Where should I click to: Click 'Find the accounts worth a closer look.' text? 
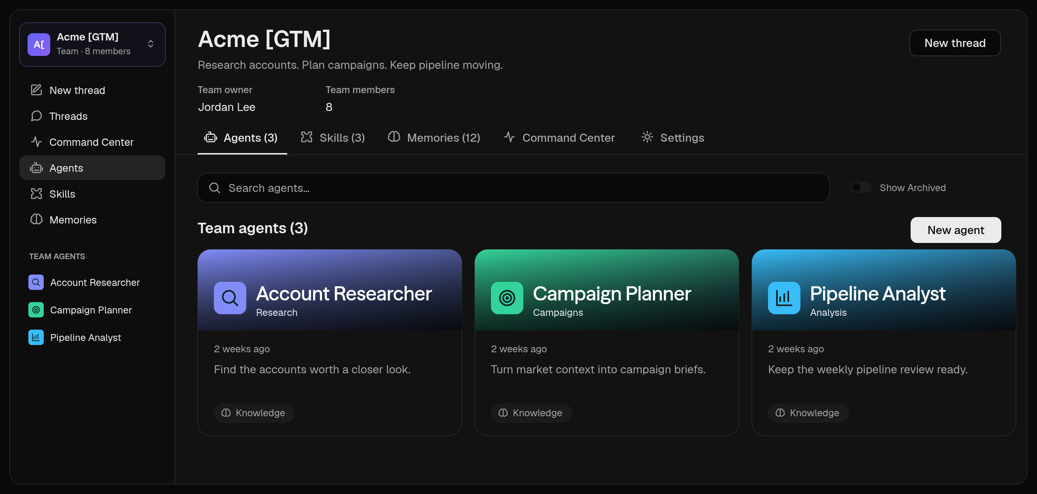click(312, 369)
